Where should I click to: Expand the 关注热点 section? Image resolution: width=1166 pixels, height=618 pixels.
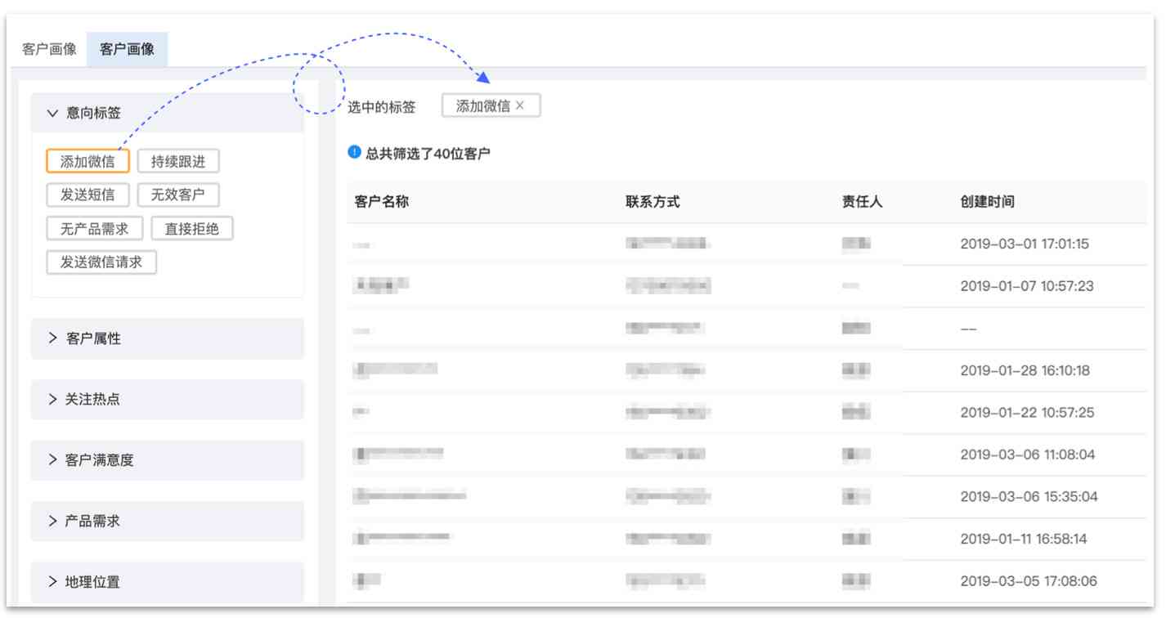(x=168, y=400)
